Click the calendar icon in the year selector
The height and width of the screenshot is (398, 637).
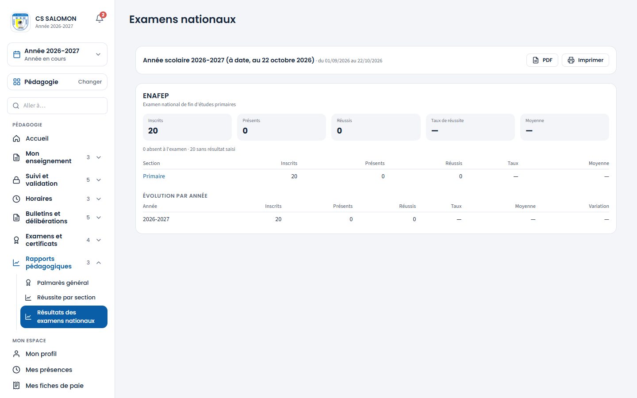(x=17, y=54)
